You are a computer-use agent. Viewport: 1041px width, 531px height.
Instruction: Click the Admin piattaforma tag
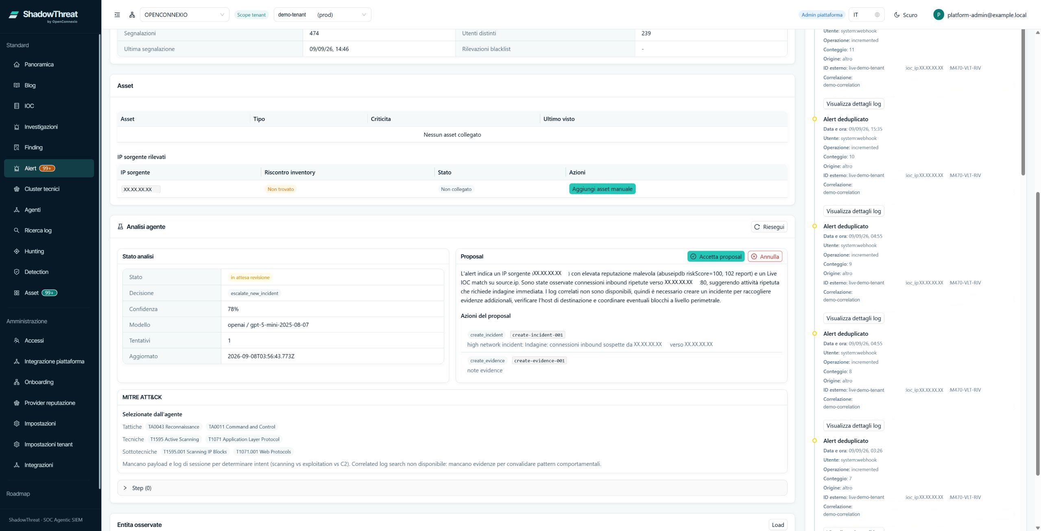[822, 15]
